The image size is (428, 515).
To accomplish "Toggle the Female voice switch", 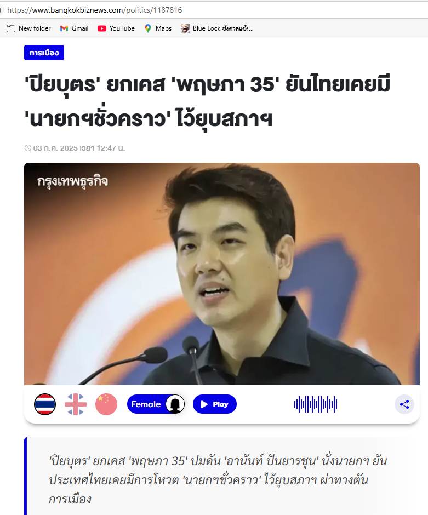I will pyautogui.click(x=156, y=404).
